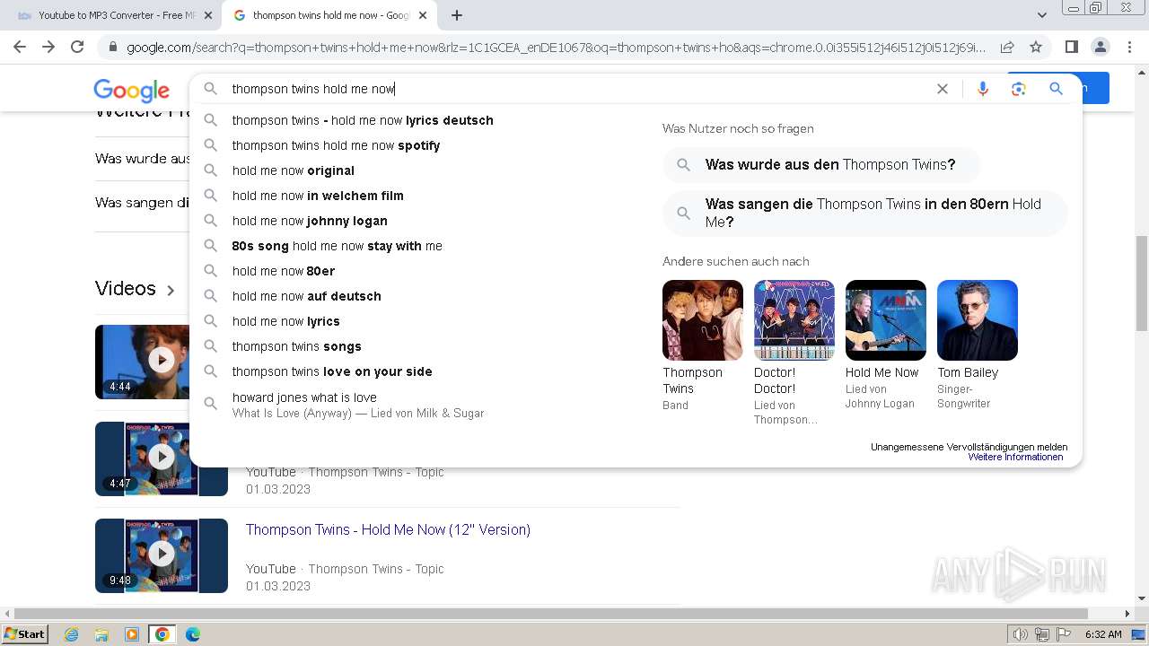Choose suggestion 'thompson twins songs'
The width and height of the screenshot is (1149, 646).
point(296,346)
